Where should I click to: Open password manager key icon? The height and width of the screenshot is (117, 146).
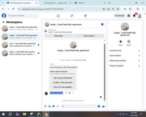tap(104, 9)
